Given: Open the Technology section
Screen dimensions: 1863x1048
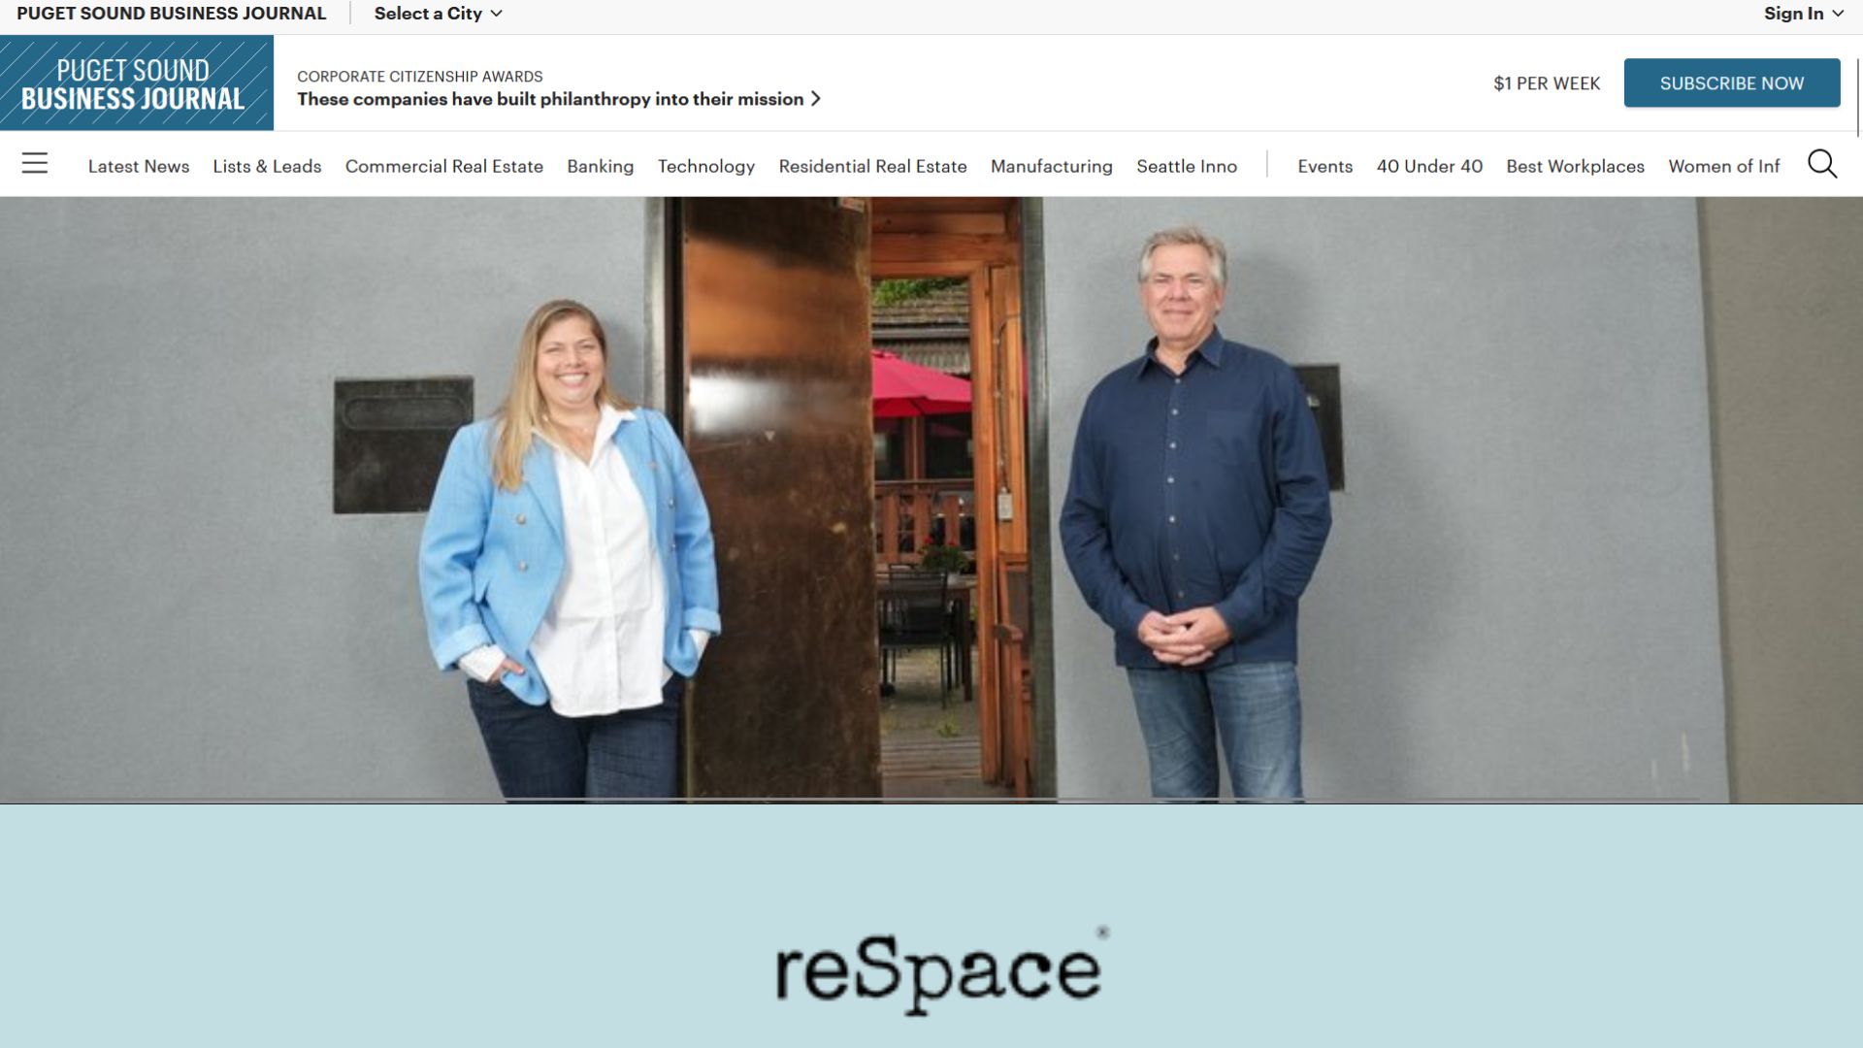Looking at the screenshot, I should tap(706, 166).
